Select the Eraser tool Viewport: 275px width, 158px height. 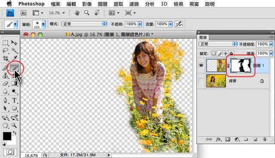click(x=5, y=83)
